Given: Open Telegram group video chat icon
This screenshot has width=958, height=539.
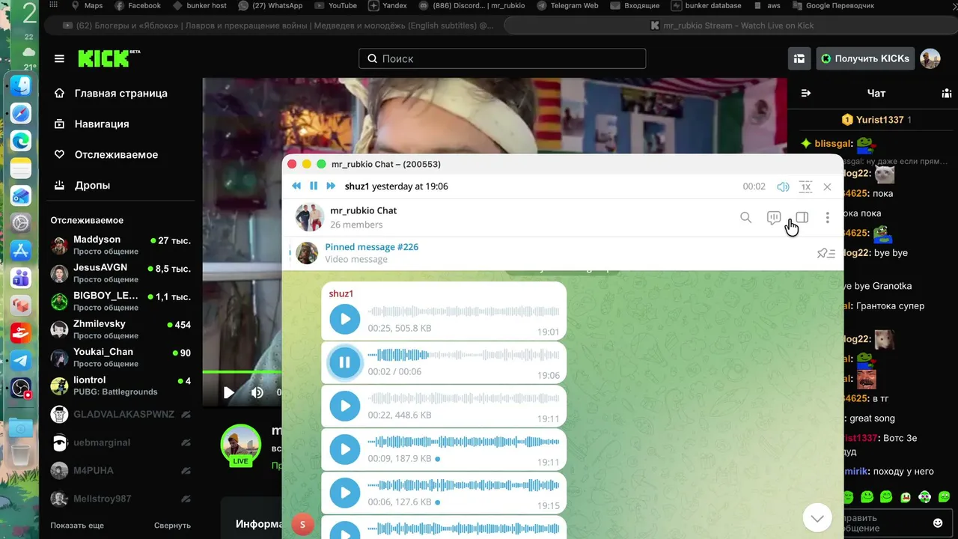Looking at the screenshot, I should (x=774, y=217).
